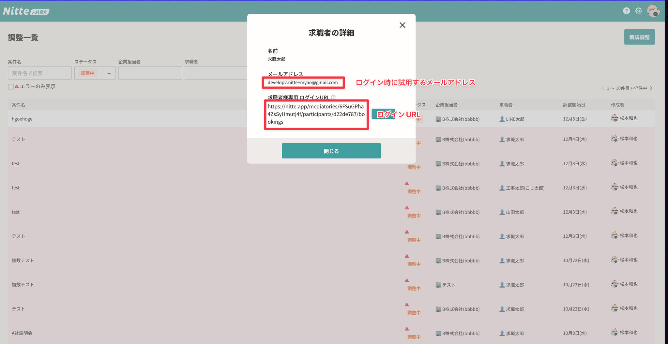The height and width of the screenshot is (344, 668).
Task: Click 松本和也 avatar in hgoehoge row
Action: pyautogui.click(x=615, y=118)
